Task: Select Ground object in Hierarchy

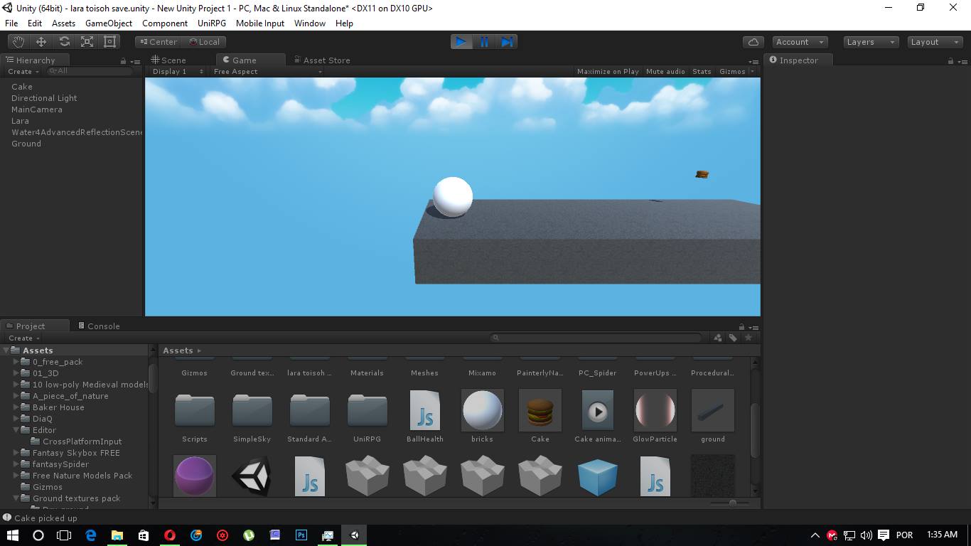Action: pos(26,144)
